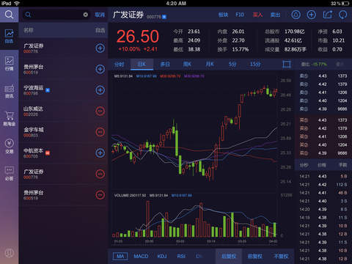Image resolution: width=352 pixels, height=264 pixels.
Task: Switch to the 多日 multi-day chart tab
Action: click(165, 65)
